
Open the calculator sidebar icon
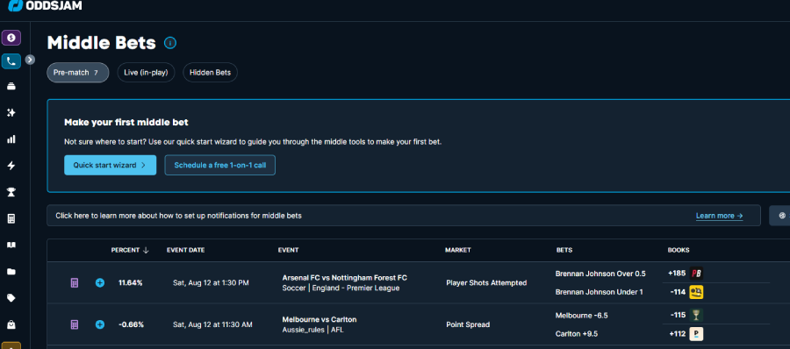pos(11,218)
